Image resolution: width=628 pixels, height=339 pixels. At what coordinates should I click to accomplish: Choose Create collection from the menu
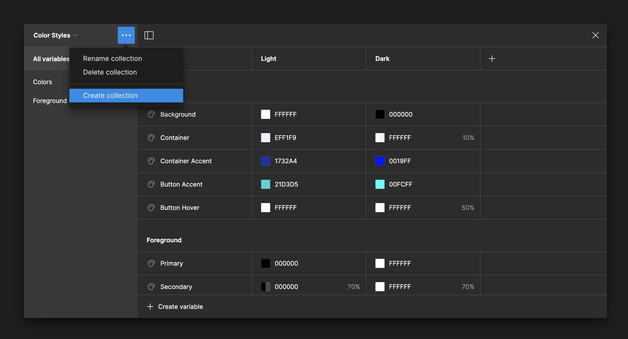coord(110,95)
